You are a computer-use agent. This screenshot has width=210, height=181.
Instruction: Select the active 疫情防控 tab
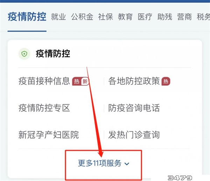pos(27,16)
